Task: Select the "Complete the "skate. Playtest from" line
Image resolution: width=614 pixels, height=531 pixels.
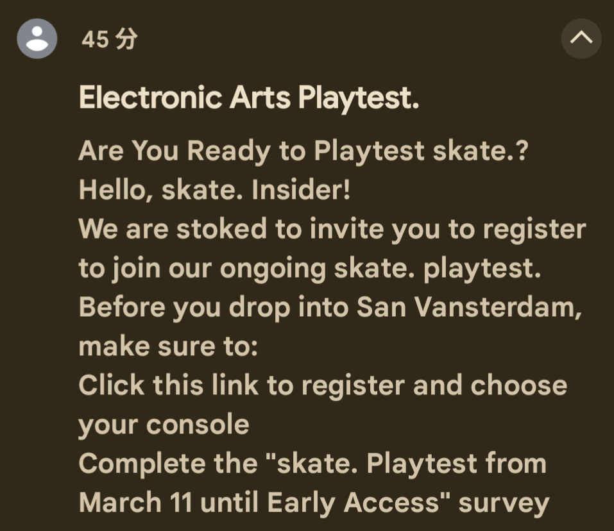Action: pyautogui.click(x=312, y=464)
